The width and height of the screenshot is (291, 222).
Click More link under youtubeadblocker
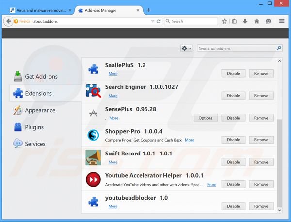tap(113, 206)
